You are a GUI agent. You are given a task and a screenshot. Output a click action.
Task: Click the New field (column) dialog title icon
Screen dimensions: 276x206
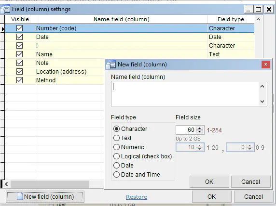tap(110, 64)
